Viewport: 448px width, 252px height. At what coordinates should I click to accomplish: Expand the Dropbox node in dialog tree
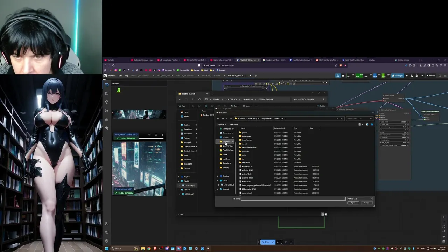(217, 176)
